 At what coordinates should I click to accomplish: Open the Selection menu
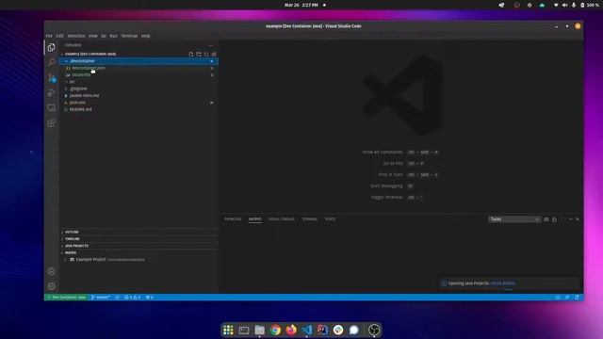(76, 36)
